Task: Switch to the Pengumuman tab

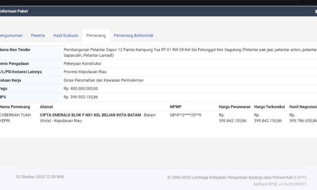Action: [11, 36]
